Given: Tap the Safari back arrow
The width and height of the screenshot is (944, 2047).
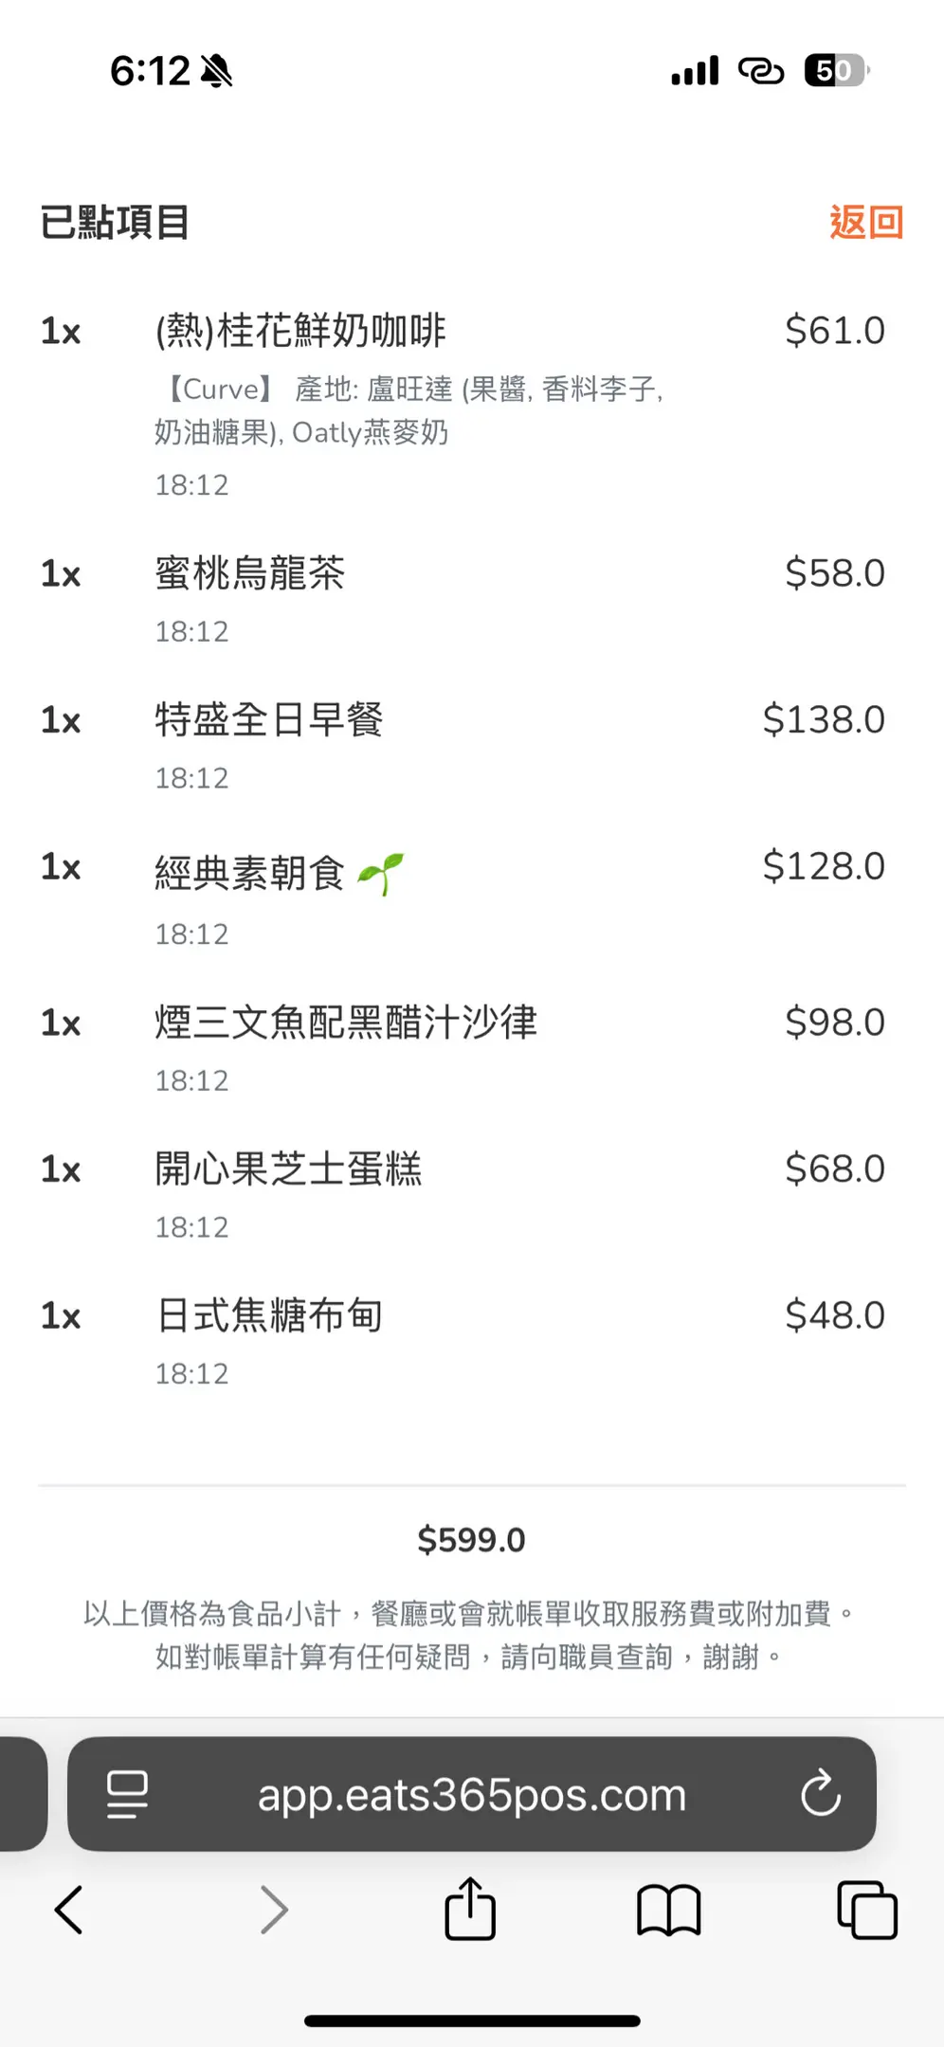Looking at the screenshot, I should (x=69, y=1909).
